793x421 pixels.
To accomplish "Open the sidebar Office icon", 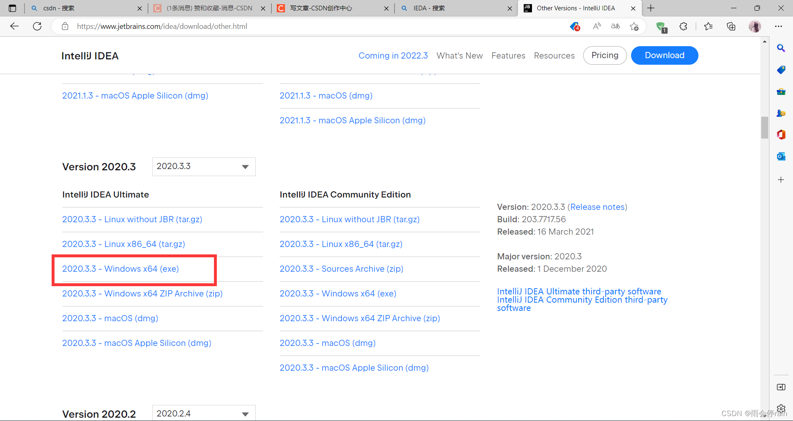I will (x=781, y=135).
